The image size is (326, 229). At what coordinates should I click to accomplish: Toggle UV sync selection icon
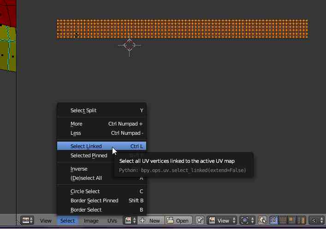pyautogui.click(x=262, y=220)
